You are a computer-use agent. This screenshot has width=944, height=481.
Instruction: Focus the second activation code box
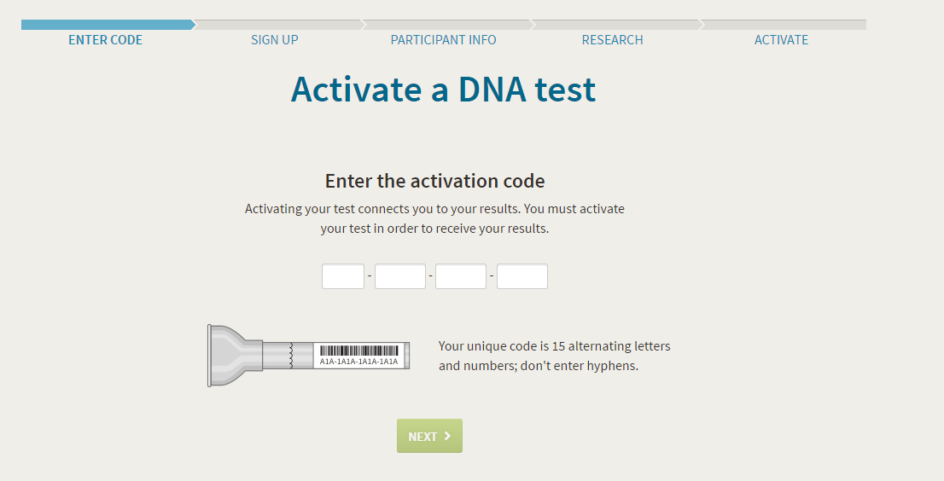[400, 276]
